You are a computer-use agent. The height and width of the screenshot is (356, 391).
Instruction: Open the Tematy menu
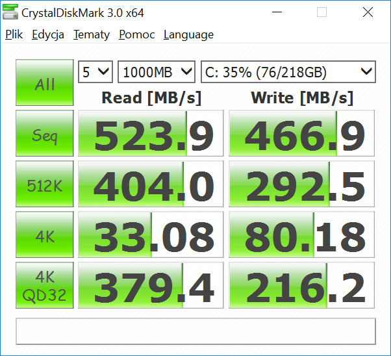[x=92, y=34]
